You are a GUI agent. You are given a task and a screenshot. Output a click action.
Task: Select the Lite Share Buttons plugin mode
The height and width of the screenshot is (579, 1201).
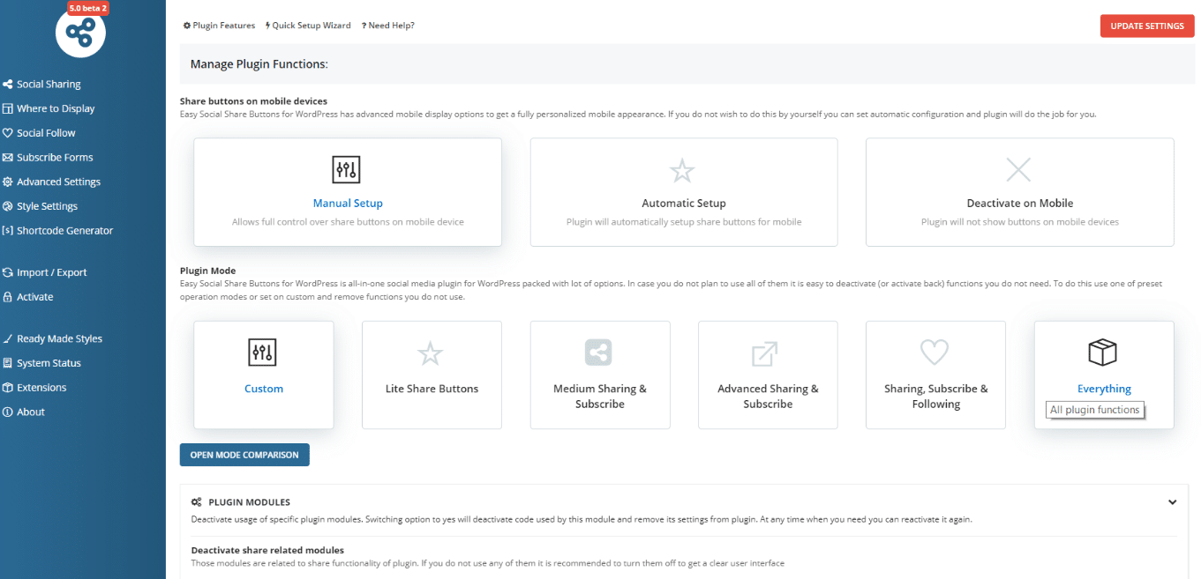(432, 375)
